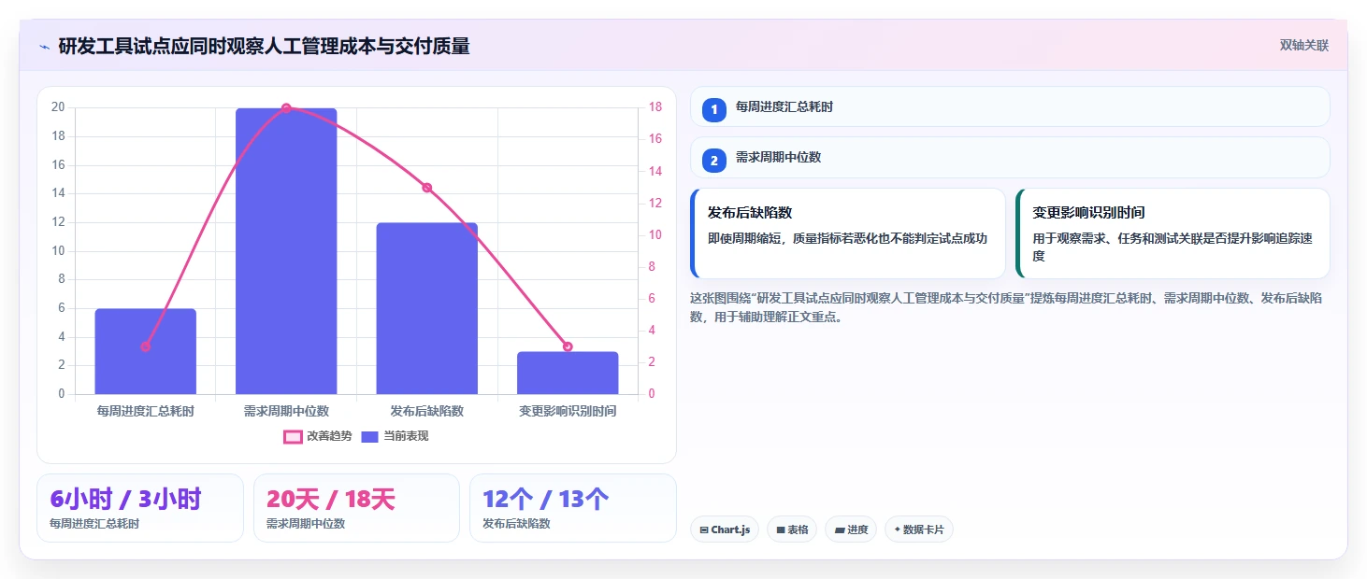The image size is (1367, 579).
Task: Click the 表格 tag icon
Action: pos(781,530)
